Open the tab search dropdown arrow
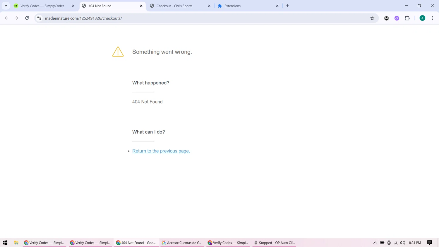This screenshot has height=247, width=439. 6,6
